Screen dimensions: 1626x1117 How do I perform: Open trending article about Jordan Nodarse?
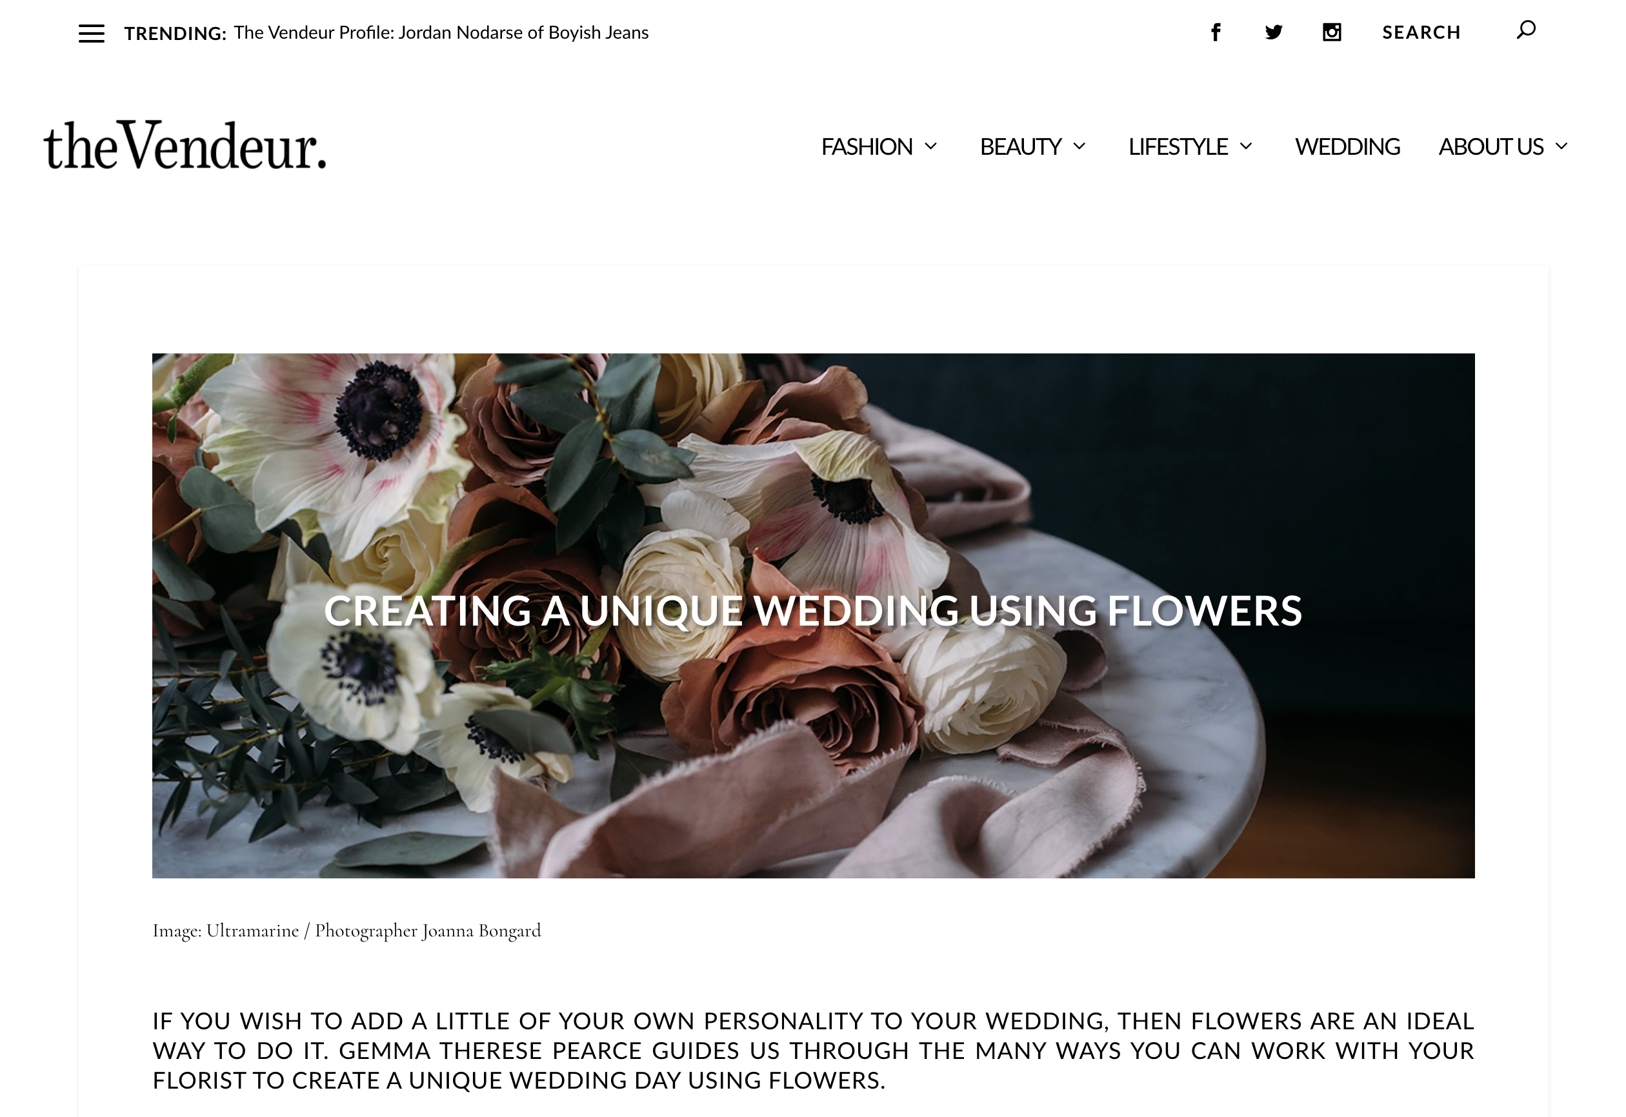[x=441, y=33]
